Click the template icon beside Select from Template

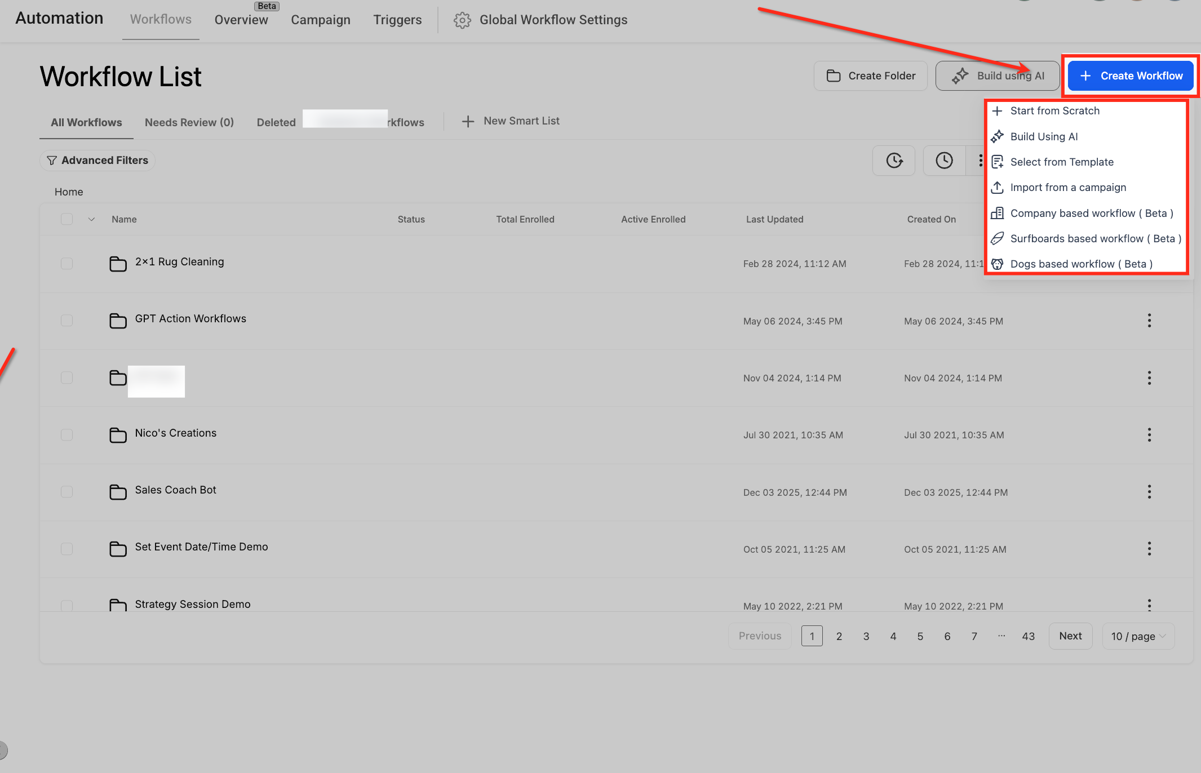tap(997, 162)
